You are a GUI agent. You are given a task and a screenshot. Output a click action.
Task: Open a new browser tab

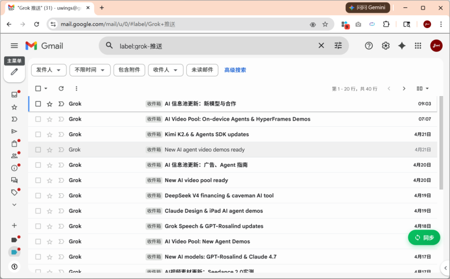pos(102,8)
